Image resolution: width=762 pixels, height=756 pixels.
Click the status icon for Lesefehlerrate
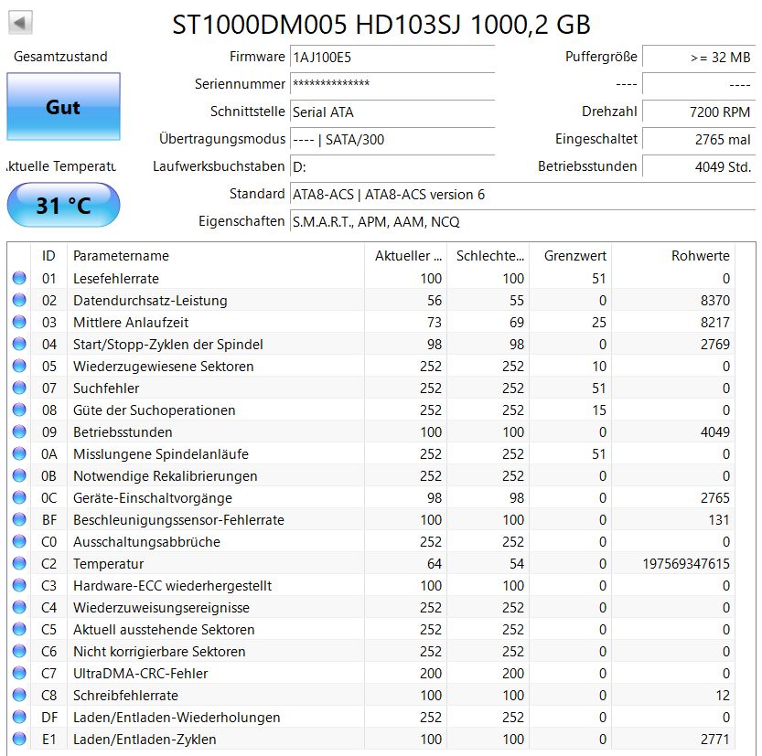coord(19,278)
